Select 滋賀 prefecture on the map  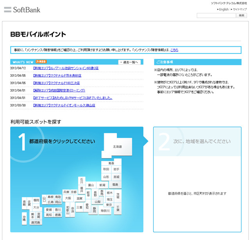click(x=79, y=198)
